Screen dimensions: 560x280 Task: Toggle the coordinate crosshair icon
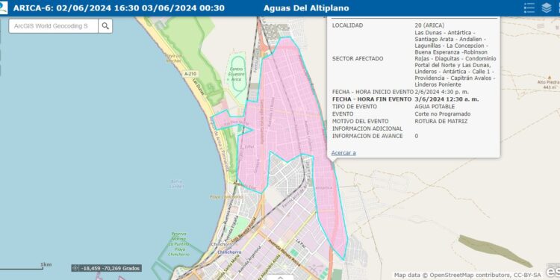pos(75,268)
